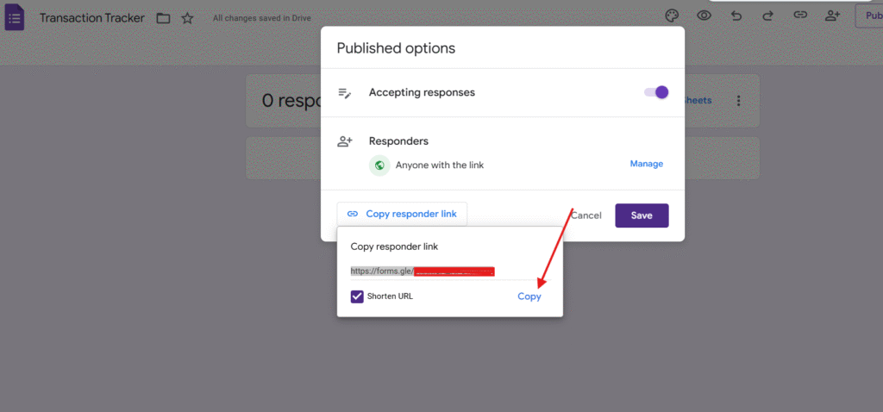This screenshot has width=883, height=412.
Task: Click the redo arrow icon
Action: coord(767,16)
